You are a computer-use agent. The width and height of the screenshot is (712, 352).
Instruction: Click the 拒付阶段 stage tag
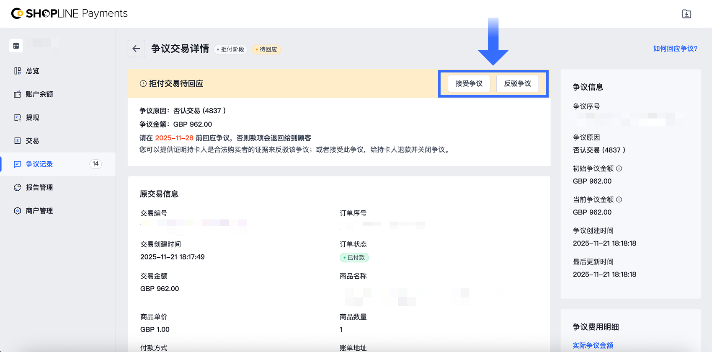pos(231,49)
